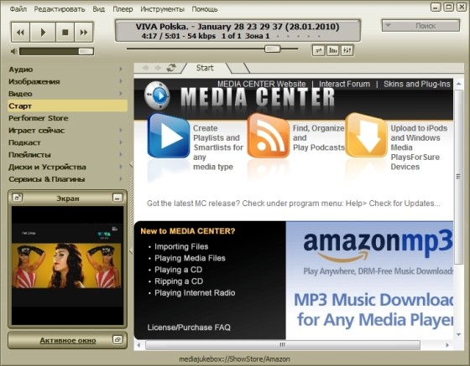Click the blue play playlists icon
This screenshot has height=366, width=470.
169,136
